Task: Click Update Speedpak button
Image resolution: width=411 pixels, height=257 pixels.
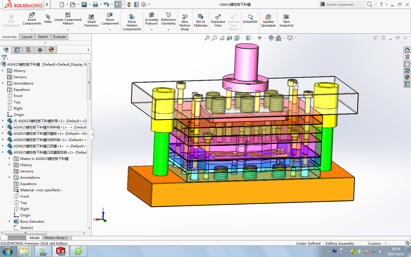Action: point(268,21)
